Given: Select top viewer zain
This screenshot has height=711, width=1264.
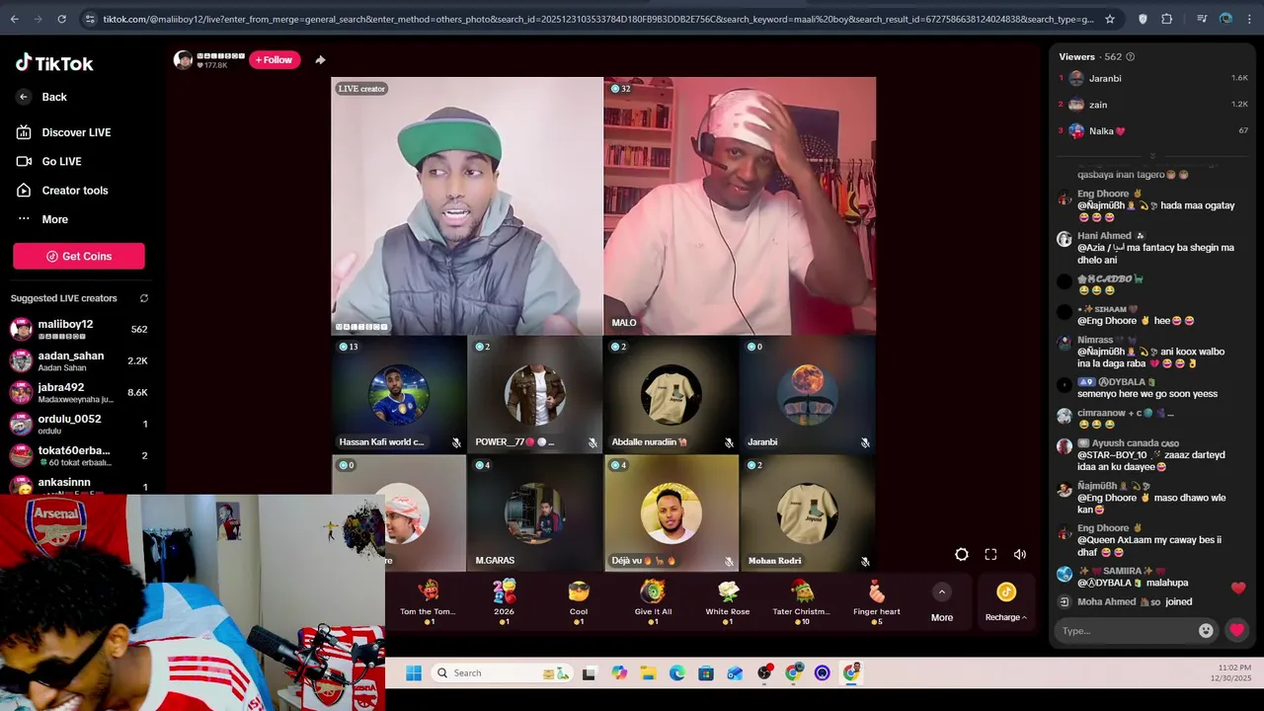Looking at the screenshot, I should pyautogui.click(x=1152, y=104).
